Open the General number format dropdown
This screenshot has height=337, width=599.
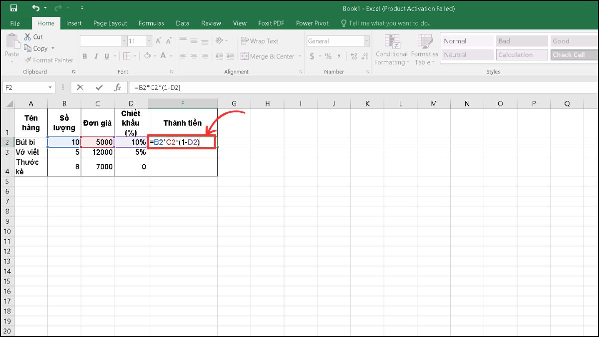pyautogui.click(x=367, y=40)
